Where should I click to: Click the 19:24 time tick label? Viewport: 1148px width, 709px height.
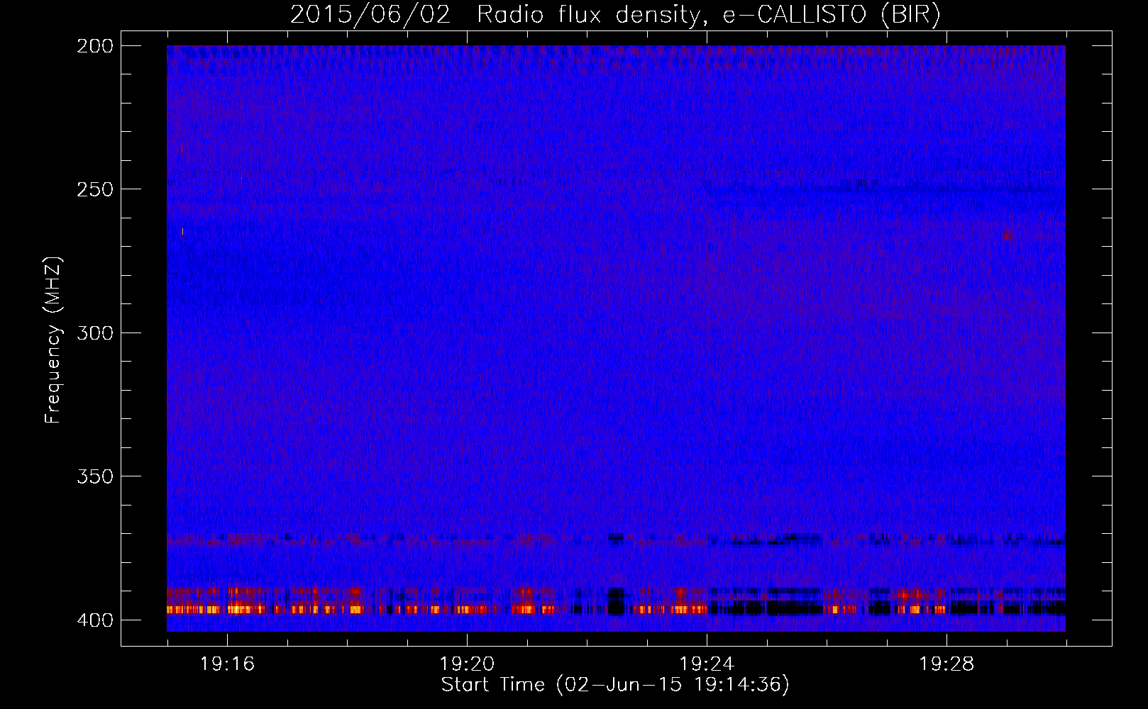tap(707, 664)
